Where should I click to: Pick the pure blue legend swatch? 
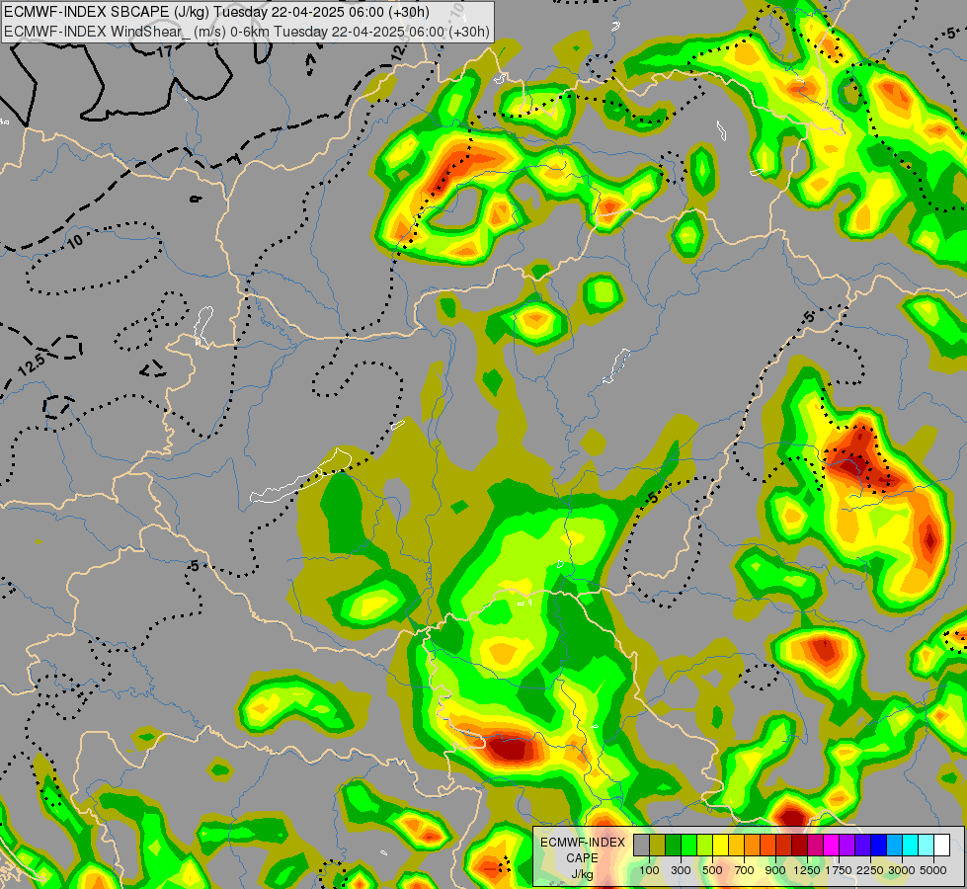878,845
